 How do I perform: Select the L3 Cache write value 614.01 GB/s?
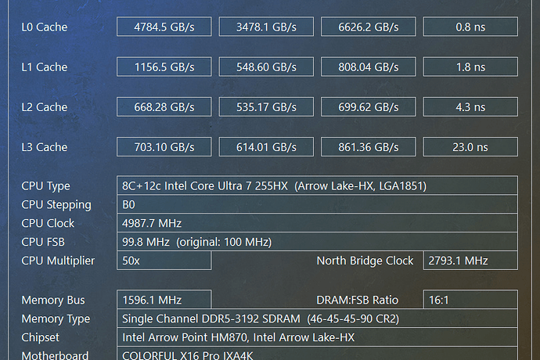266,147
